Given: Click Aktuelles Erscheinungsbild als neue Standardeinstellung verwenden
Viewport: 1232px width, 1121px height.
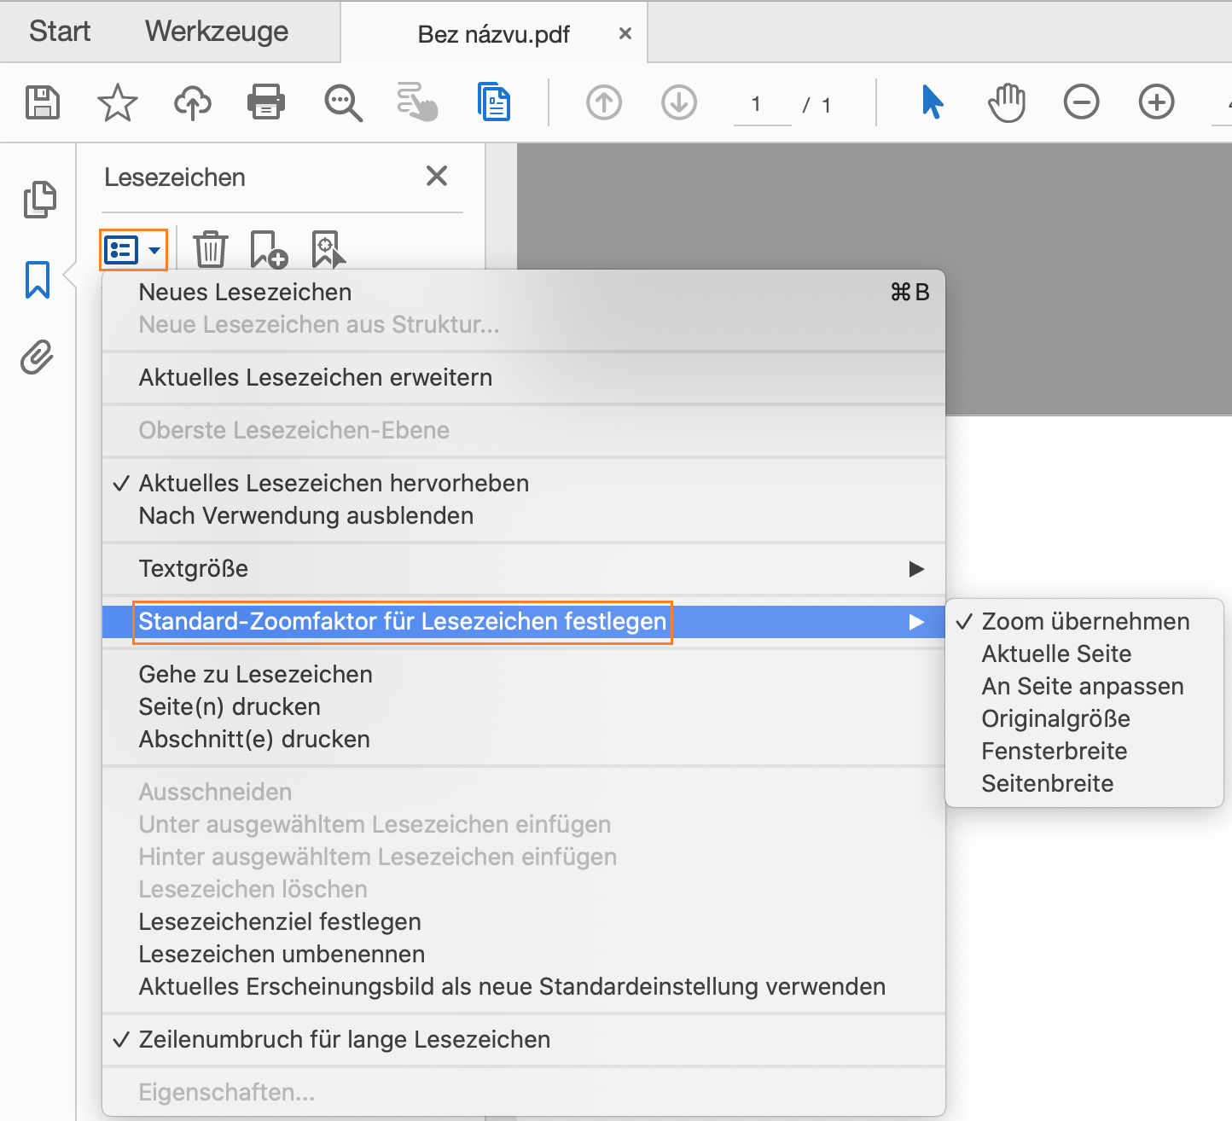Looking at the screenshot, I should pyautogui.click(x=524, y=986).
